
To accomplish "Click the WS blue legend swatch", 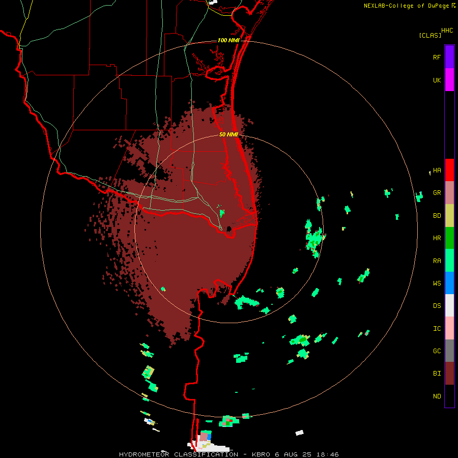I will pos(449,283).
